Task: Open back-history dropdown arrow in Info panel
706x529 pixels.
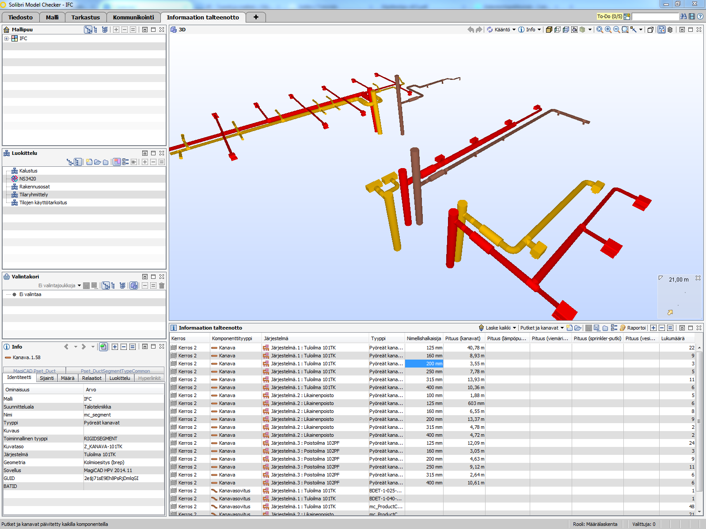Action: [76, 347]
